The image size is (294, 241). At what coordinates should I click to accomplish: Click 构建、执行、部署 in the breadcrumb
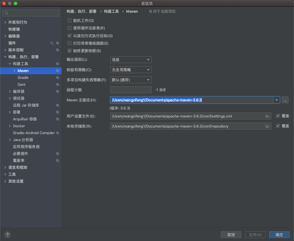click(x=82, y=12)
